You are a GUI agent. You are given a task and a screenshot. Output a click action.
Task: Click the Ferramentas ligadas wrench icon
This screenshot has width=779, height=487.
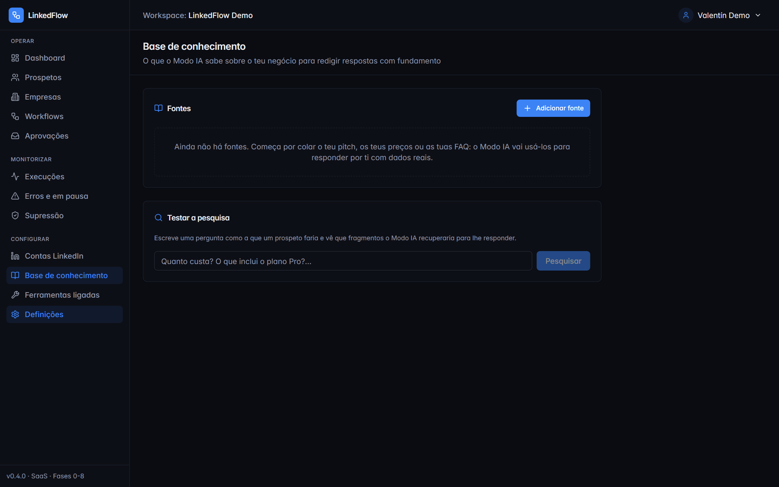pyautogui.click(x=15, y=295)
